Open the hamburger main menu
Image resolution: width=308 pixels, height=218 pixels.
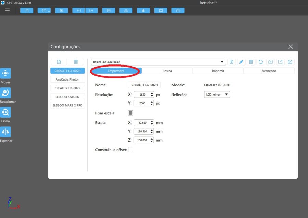tap(8, 11)
